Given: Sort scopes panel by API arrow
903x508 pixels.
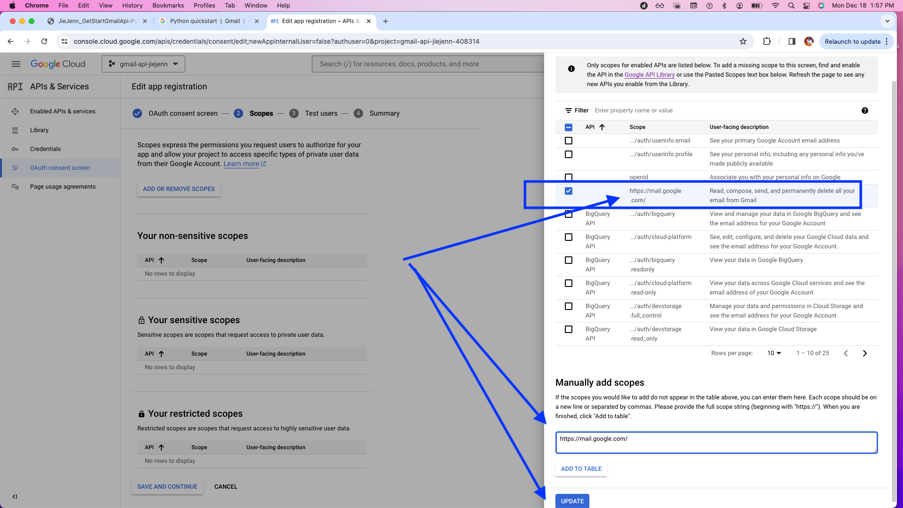Looking at the screenshot, I should click(602, 127).
